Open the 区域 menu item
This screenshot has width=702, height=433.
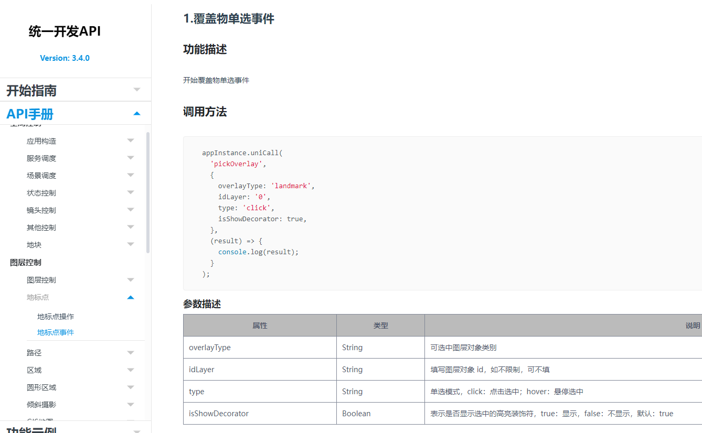click(x=34, y=370)
